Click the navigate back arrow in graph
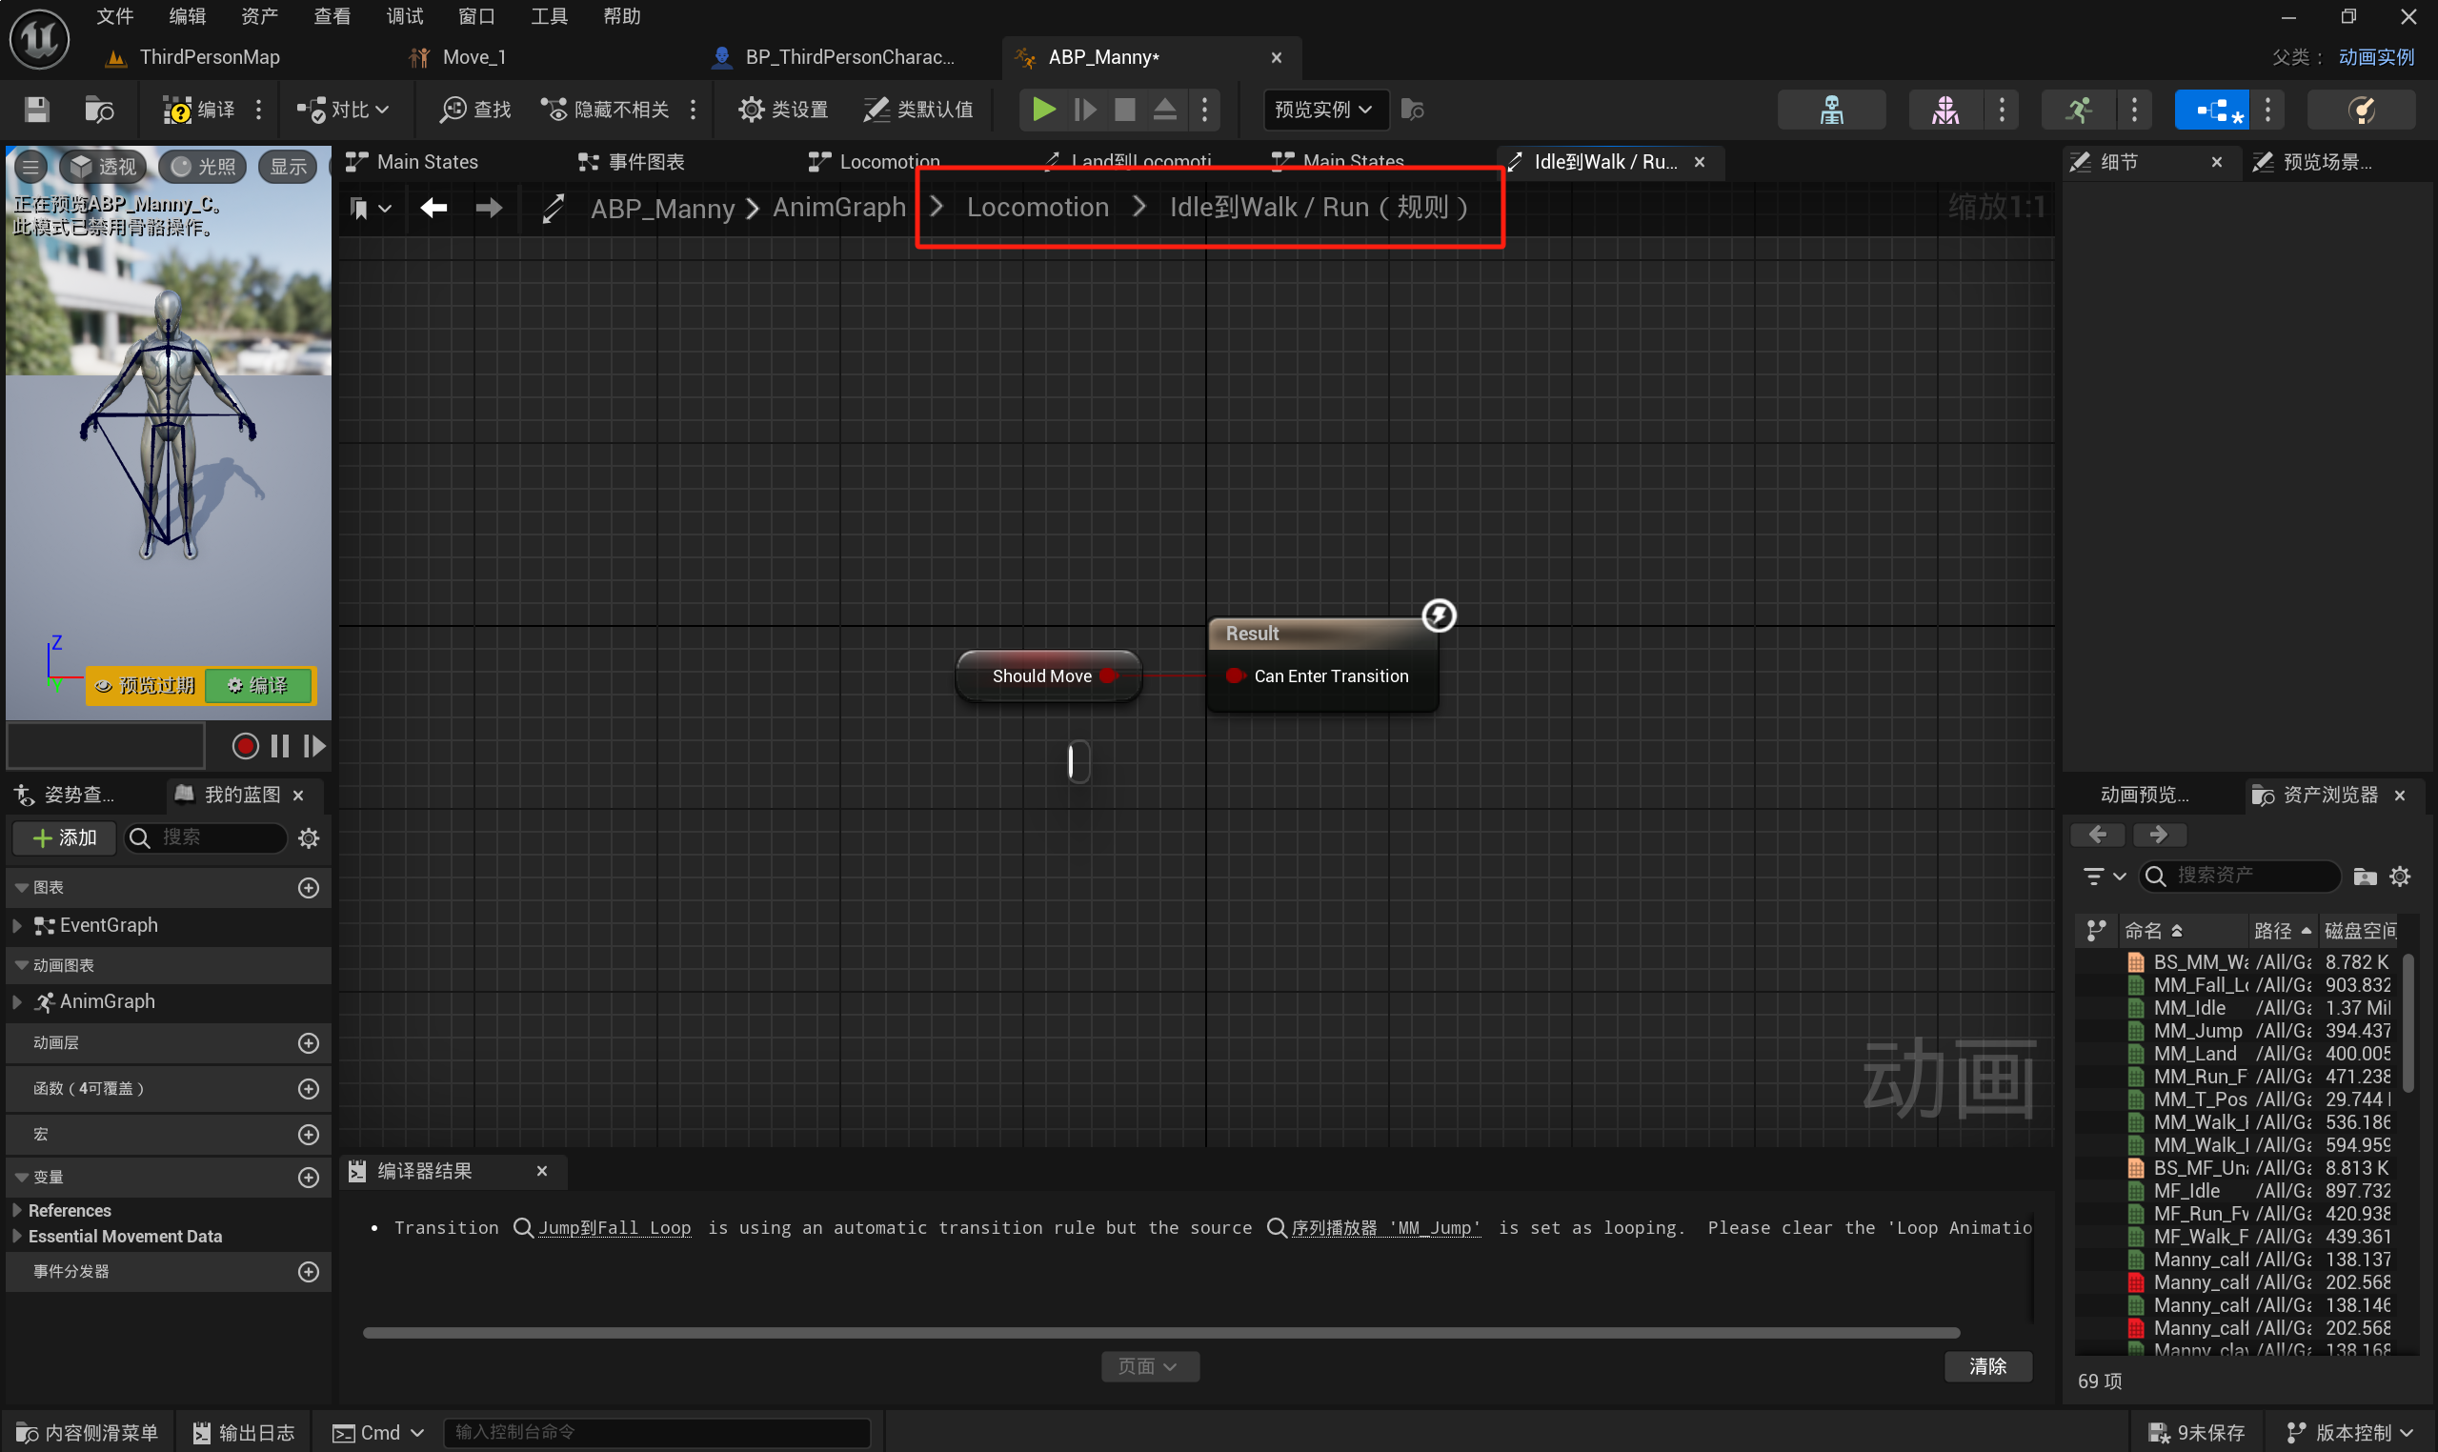 (433, 208)
